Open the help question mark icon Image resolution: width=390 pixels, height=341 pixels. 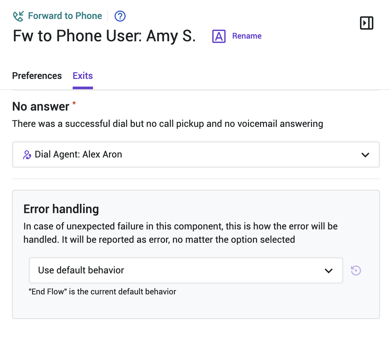point(120,16)
